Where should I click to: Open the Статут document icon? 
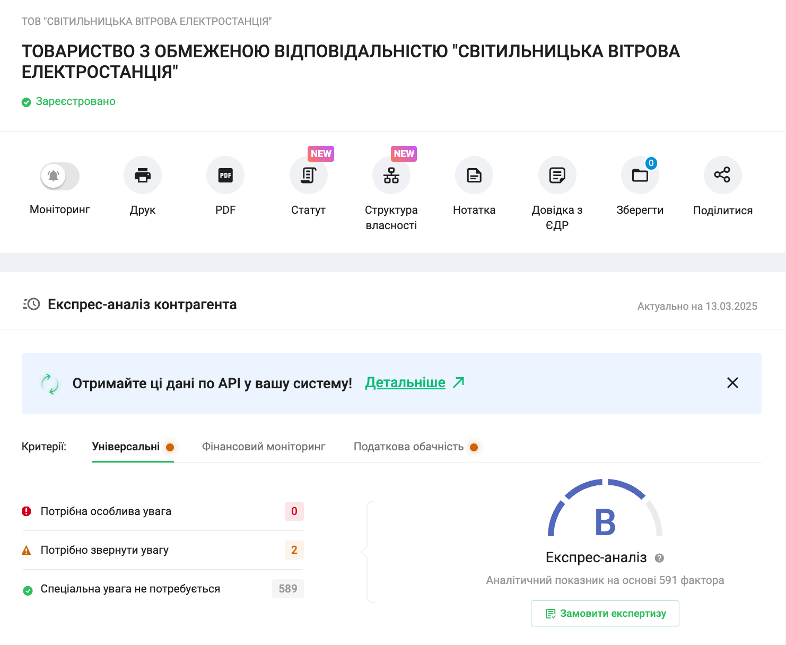pos(309,175)
